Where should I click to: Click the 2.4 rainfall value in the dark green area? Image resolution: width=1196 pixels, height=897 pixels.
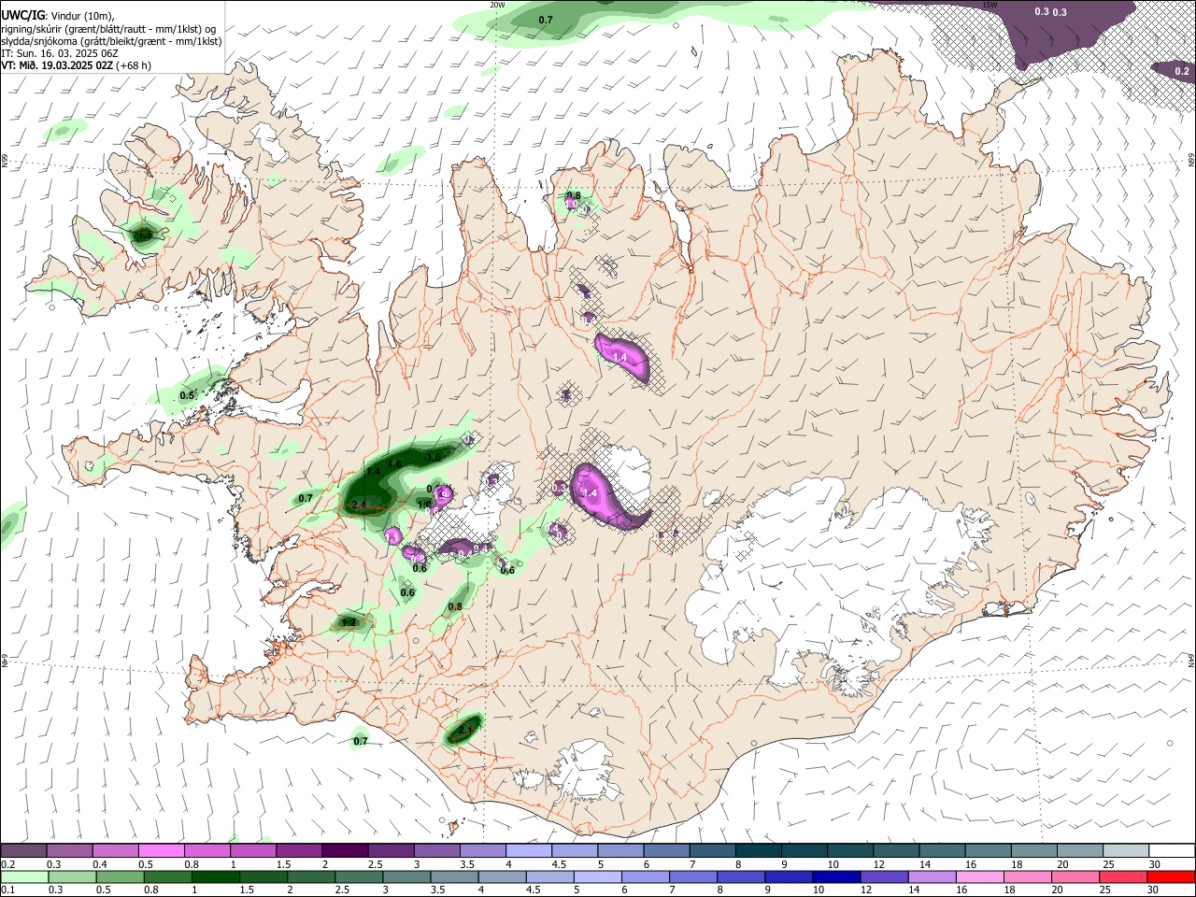[x=360, y=505]
